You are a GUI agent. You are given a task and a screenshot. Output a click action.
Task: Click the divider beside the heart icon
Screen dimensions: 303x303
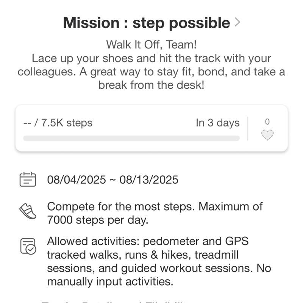(x=248, y=129)
